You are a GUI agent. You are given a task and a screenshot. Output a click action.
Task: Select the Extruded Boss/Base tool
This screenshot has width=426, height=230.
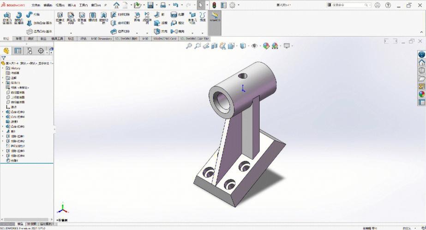7,18
